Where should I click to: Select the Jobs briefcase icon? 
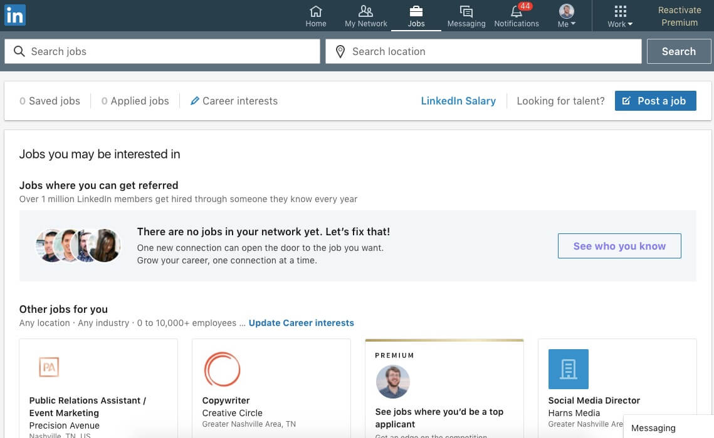pyautogui.click(x=416, y=11)
